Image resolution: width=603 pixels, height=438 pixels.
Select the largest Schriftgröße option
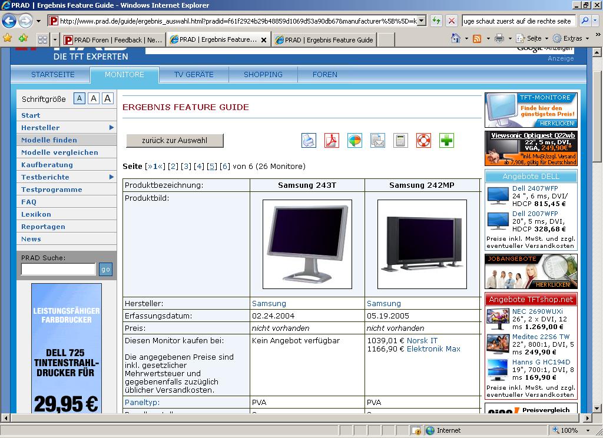[107, 98]
